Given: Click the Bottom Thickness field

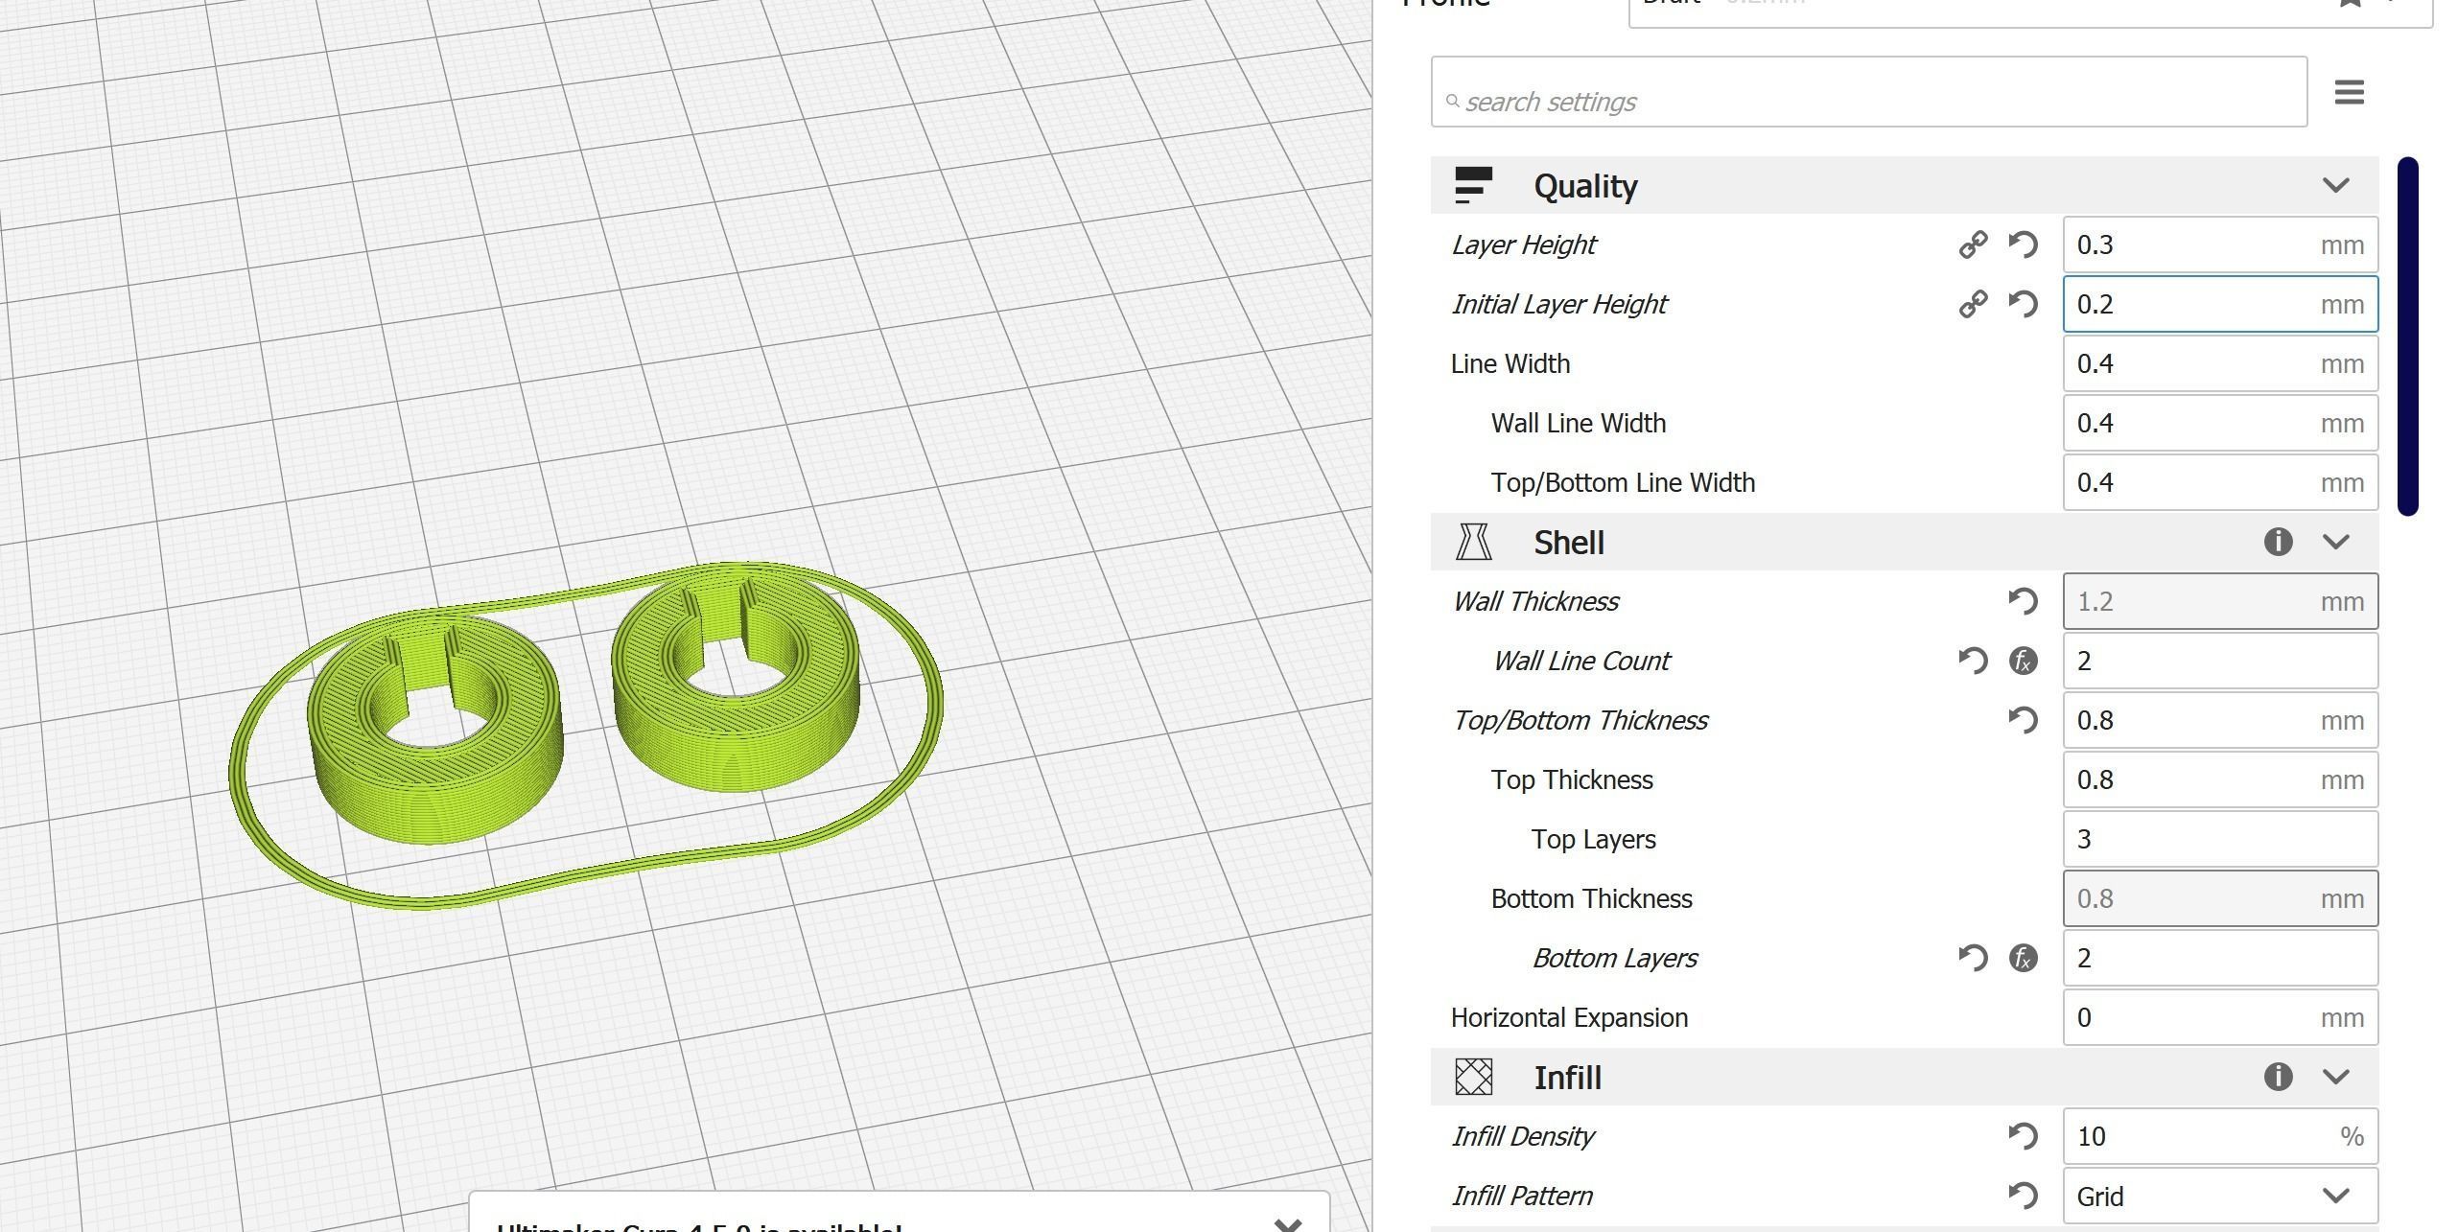Looking at the screenshot, I should tap(2220, 898).
